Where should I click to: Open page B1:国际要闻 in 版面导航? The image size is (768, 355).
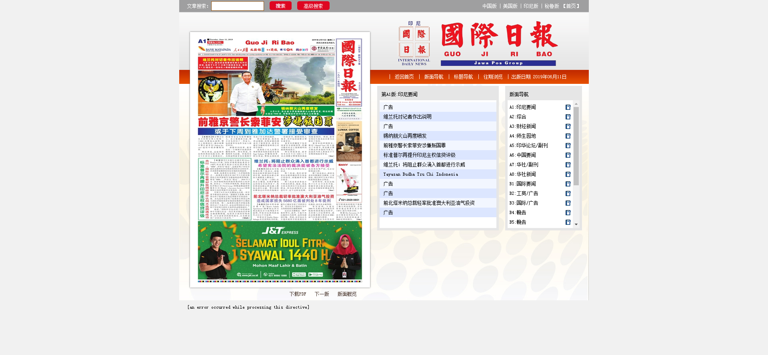[522, 184]
